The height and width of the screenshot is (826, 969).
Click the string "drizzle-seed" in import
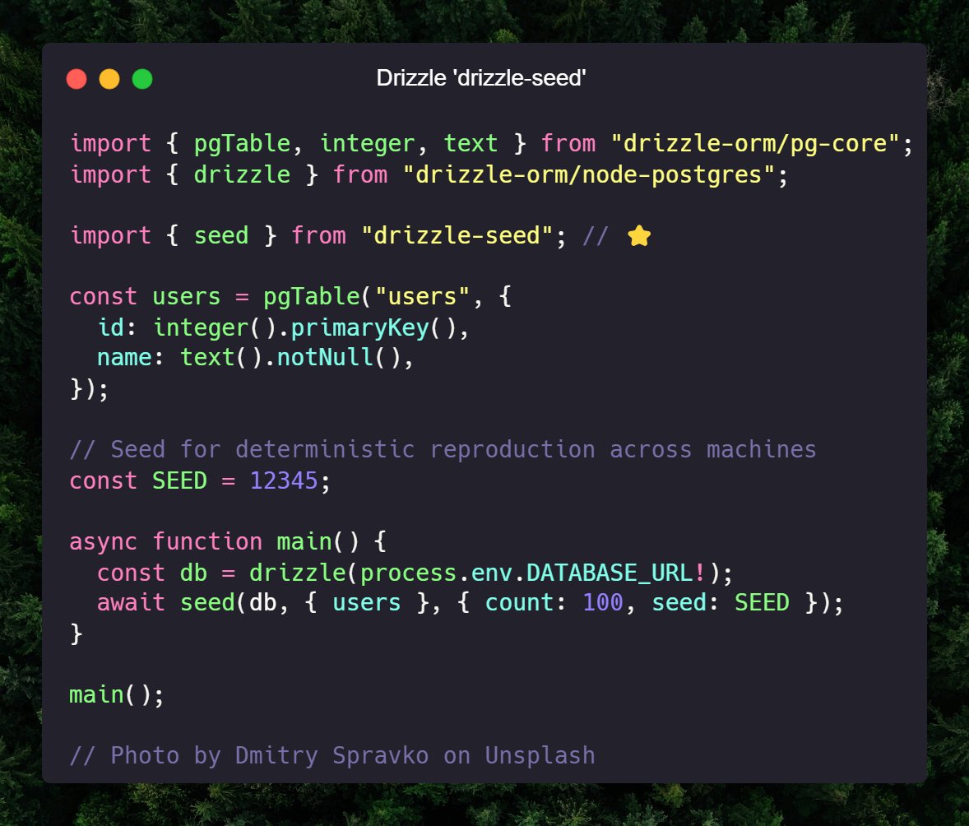tap(457, 235)
